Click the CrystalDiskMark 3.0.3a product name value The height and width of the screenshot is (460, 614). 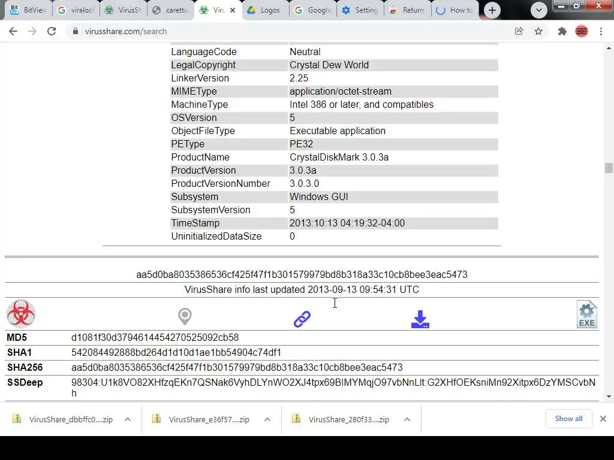click(x=339, y=158)
